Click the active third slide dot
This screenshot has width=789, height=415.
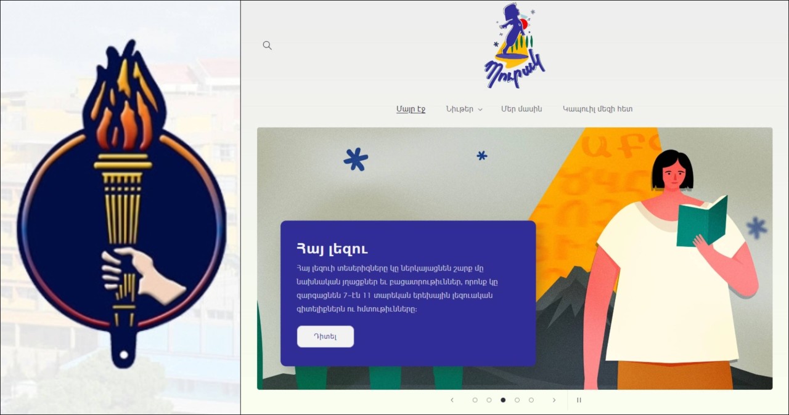[x=503, y=400]
